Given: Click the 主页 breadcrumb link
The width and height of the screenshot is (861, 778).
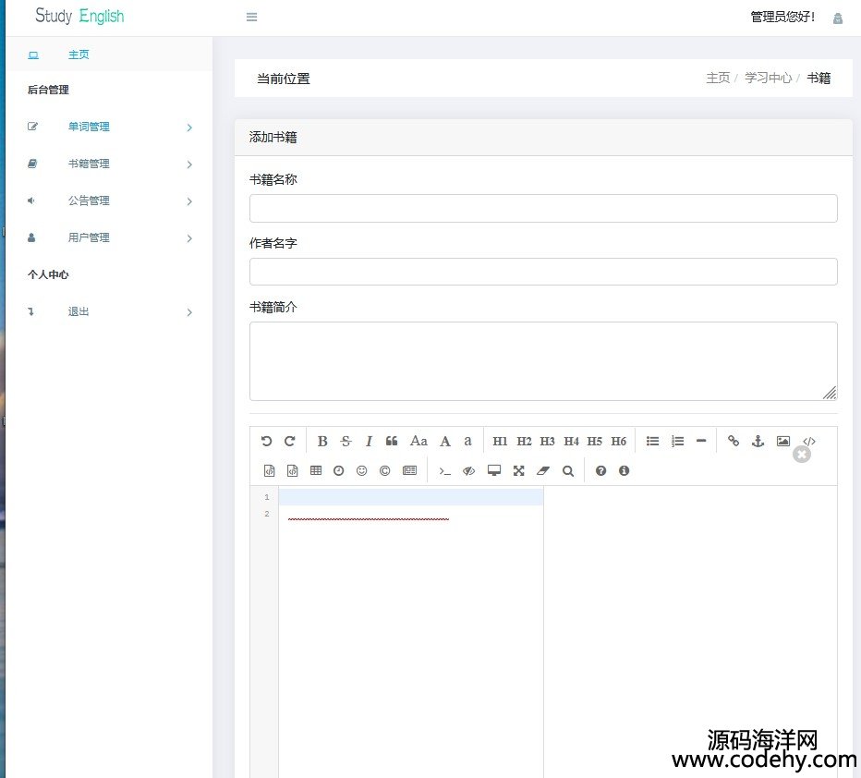Looking at the screenshot, I should point(718,78).
